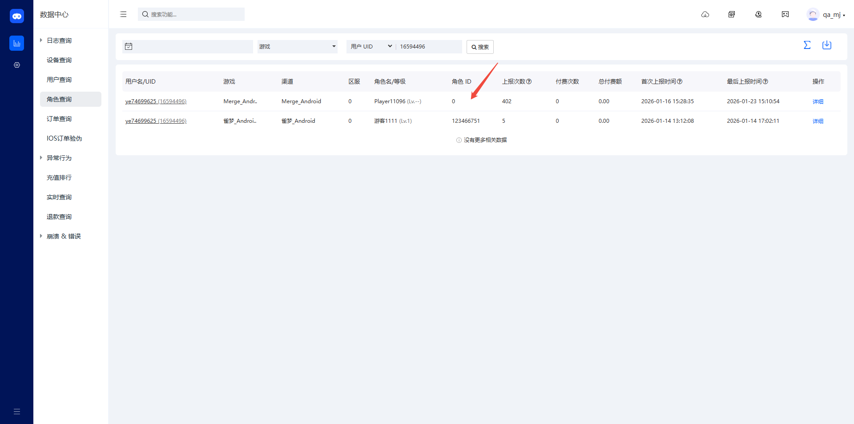
Task: Open the cloud download icon in header
Action: pos(705,15)
